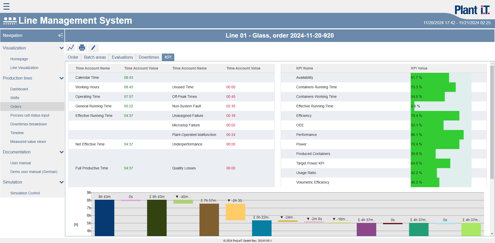
Task: Open the trend chart view icon
Action: pos(70,48)
